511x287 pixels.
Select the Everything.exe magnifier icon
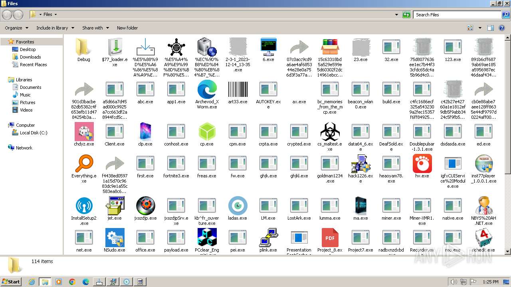pos(84,163)
